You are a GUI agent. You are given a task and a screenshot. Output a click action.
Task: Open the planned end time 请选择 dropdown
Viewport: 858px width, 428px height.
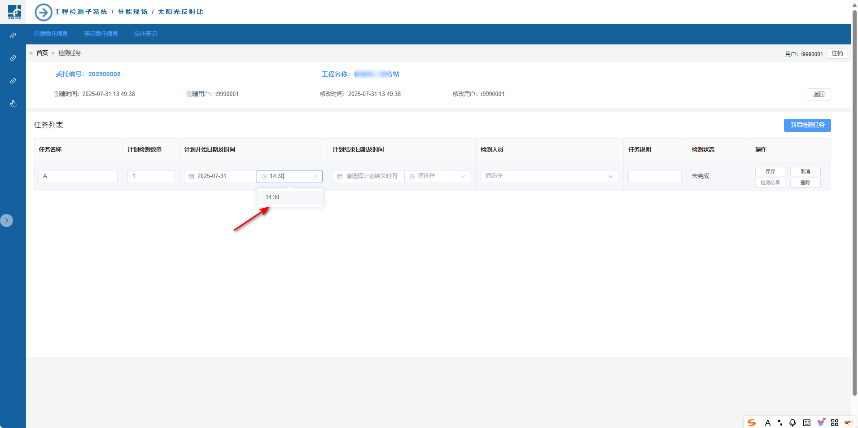click(x=437, y=176)
